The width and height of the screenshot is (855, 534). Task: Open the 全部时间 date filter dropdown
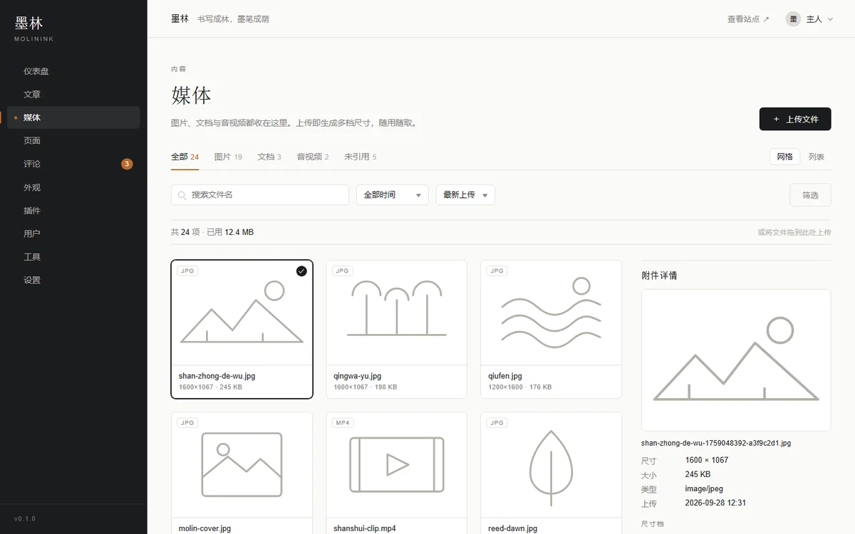tap(393, 195)
